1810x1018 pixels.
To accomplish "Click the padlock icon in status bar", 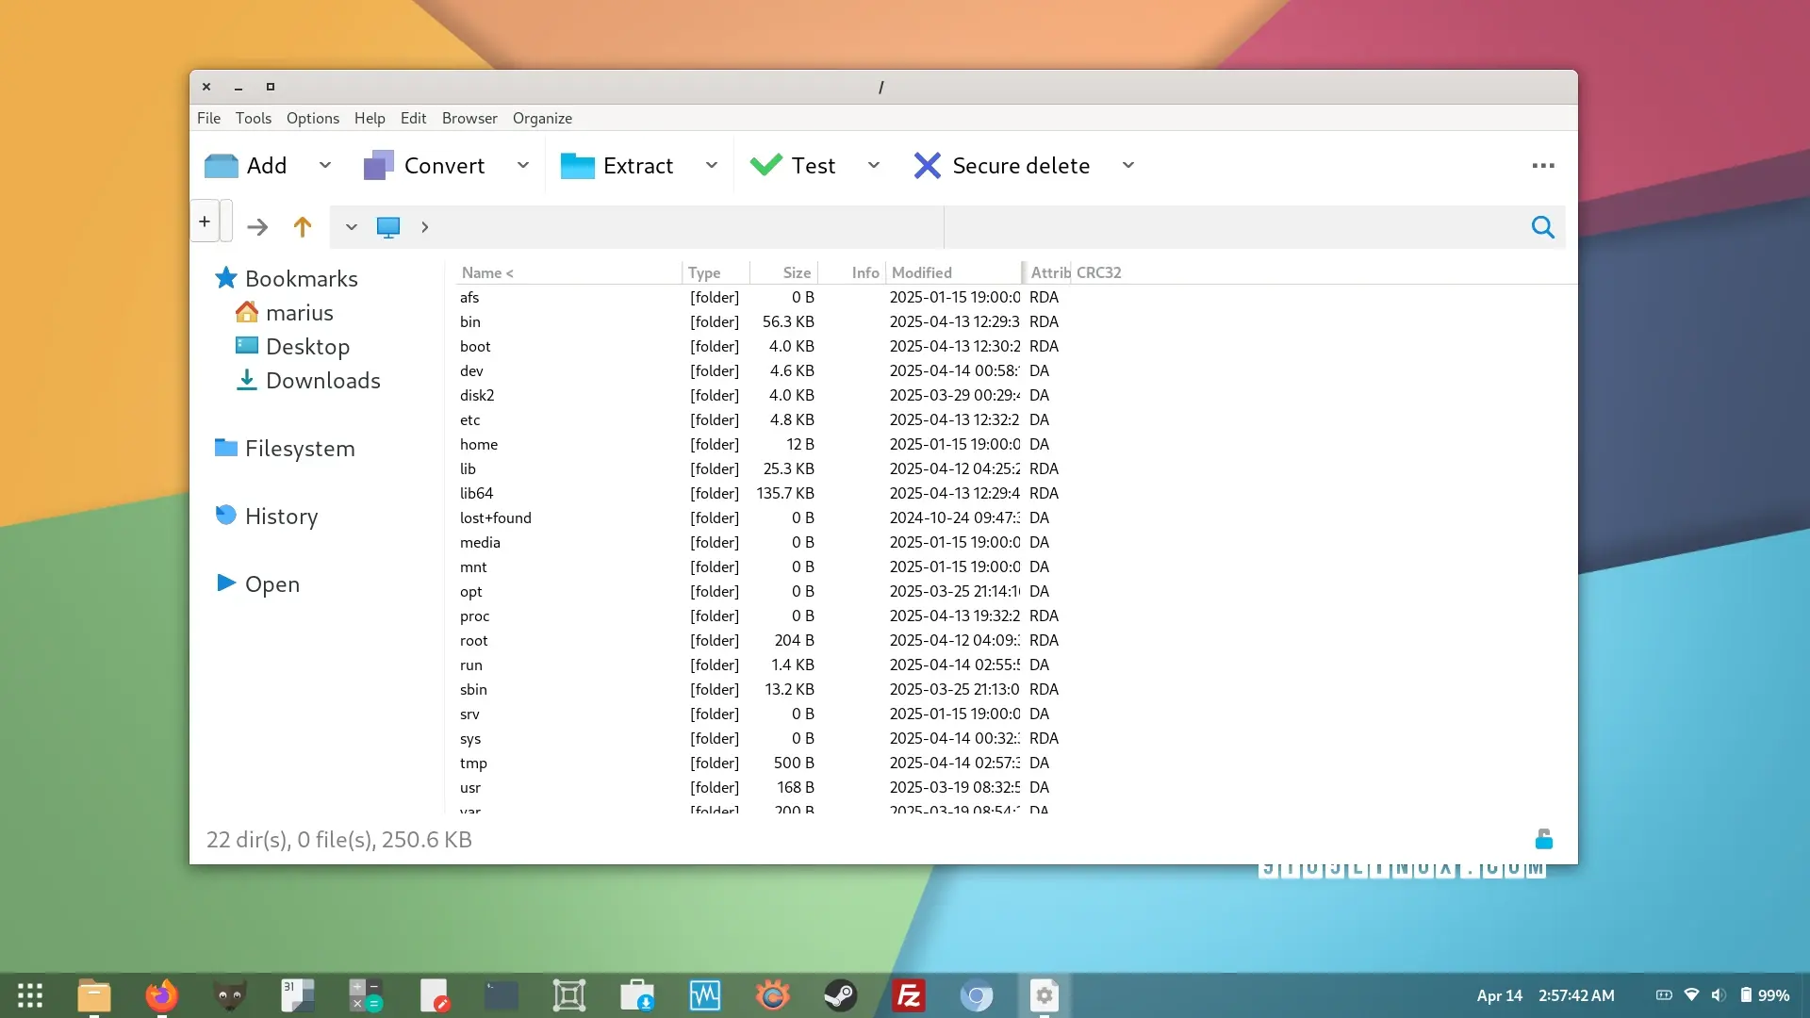I will tap(1543, 839).
